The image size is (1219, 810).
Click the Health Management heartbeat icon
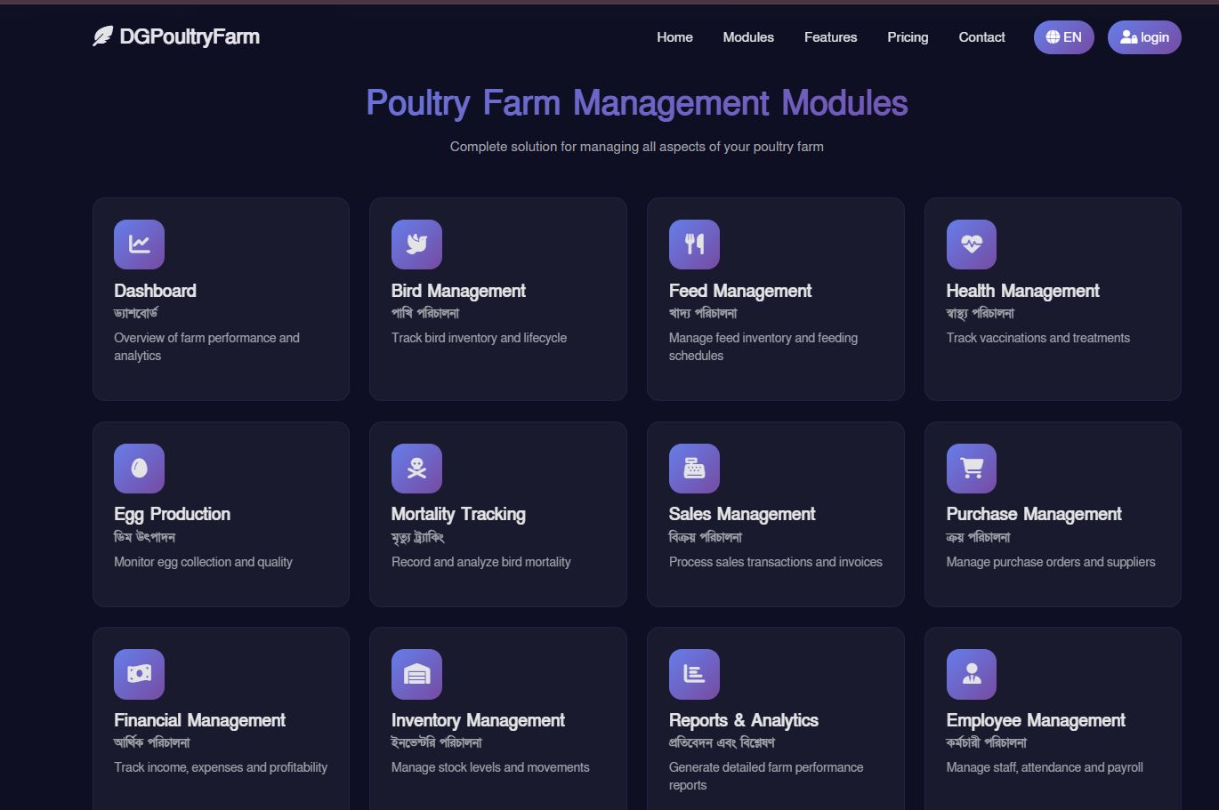pos(972,244)
